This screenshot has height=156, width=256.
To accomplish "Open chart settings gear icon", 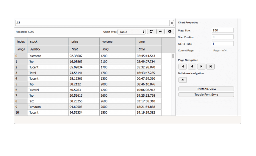I will tap(170, 32).
